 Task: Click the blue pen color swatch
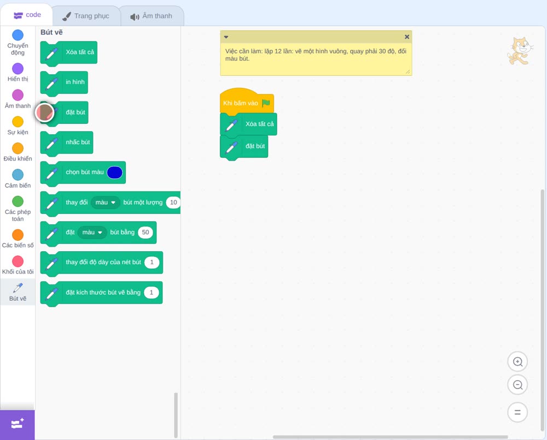(115, 173)
